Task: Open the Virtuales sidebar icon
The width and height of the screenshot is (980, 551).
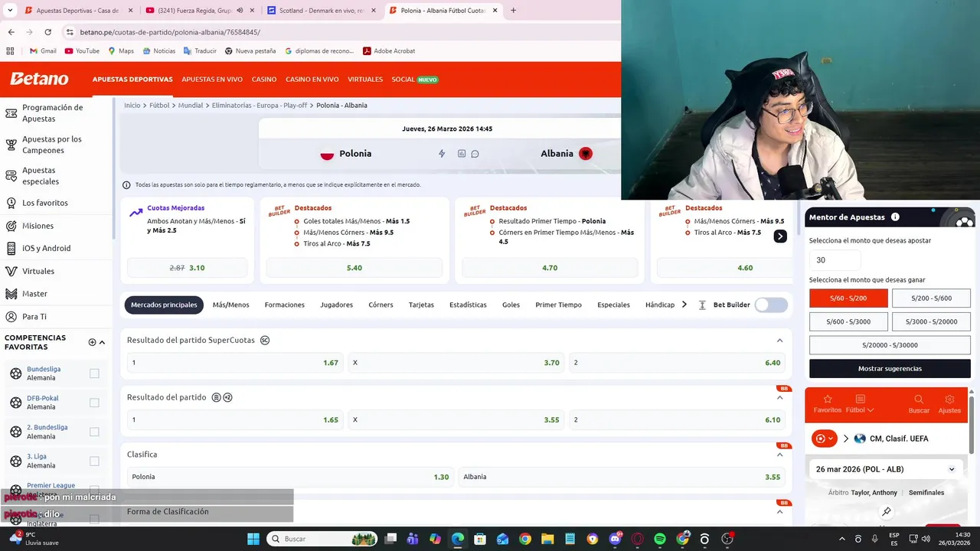Action: (11, 271)
